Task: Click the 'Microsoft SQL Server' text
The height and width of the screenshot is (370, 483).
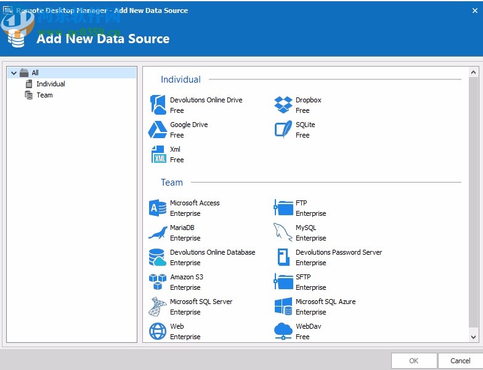Action: click(201, 302)
